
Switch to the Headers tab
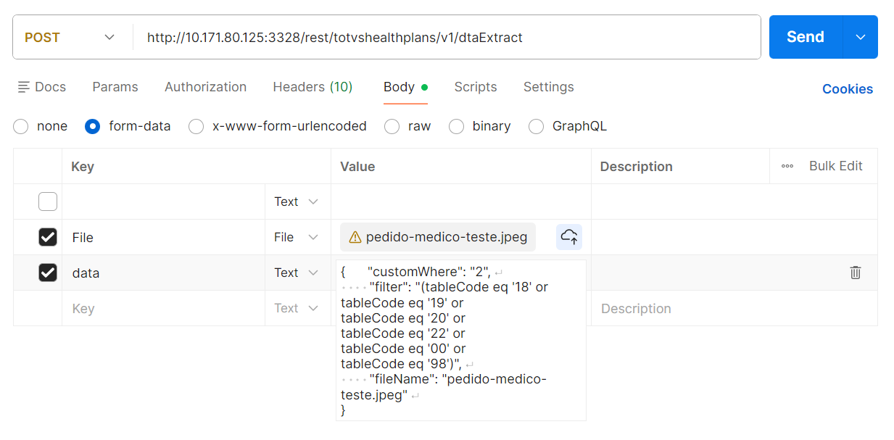click(313, 87)
